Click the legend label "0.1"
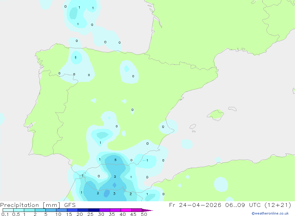 [5, 214]
